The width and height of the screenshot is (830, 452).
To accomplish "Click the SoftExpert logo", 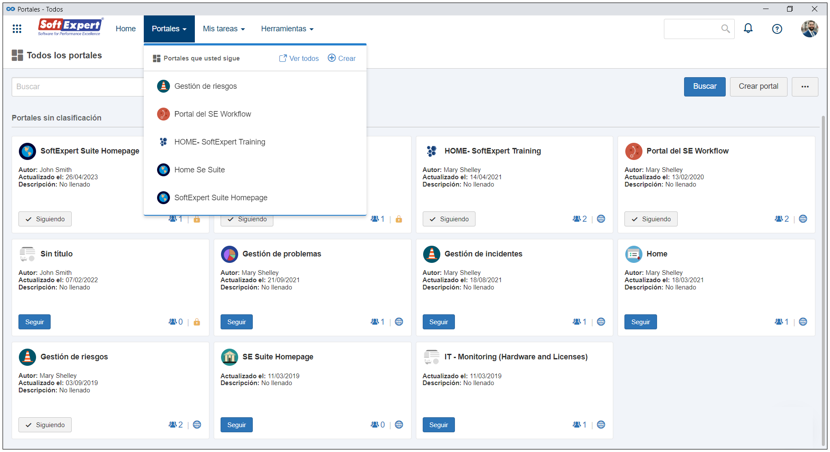I will tap(70, 27).
